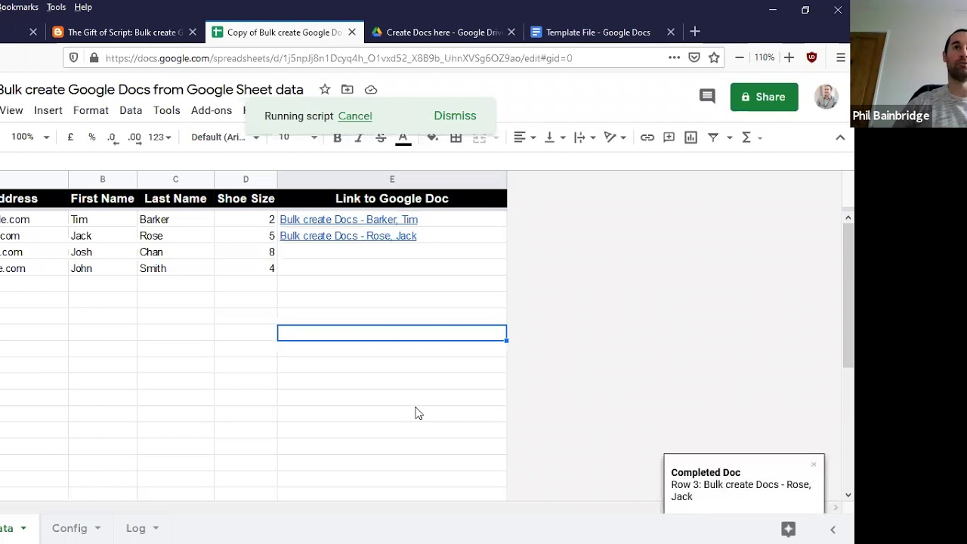Open the Add-ons menu
This screenshot has width=967, height=544.
(x=212, y=110)
